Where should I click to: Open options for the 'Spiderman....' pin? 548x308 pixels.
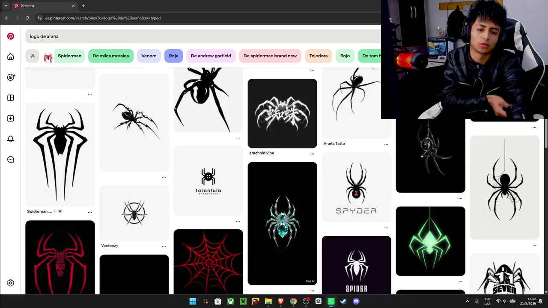[x=90, y=212]
